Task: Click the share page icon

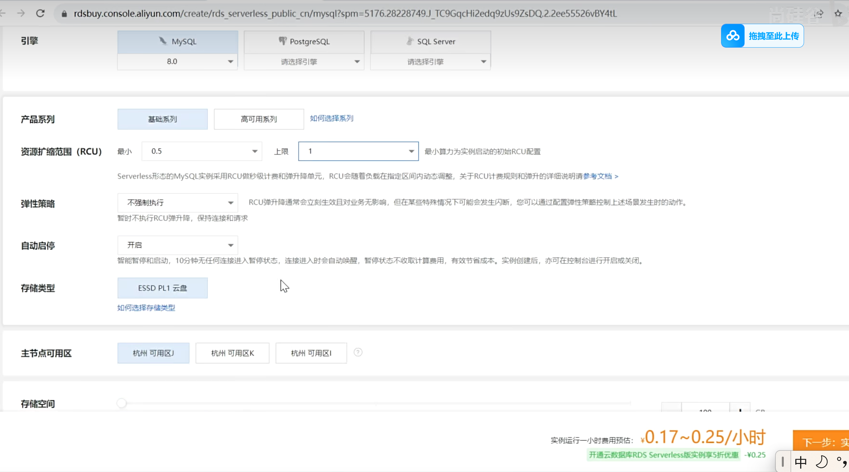Action: click(819, 14)
